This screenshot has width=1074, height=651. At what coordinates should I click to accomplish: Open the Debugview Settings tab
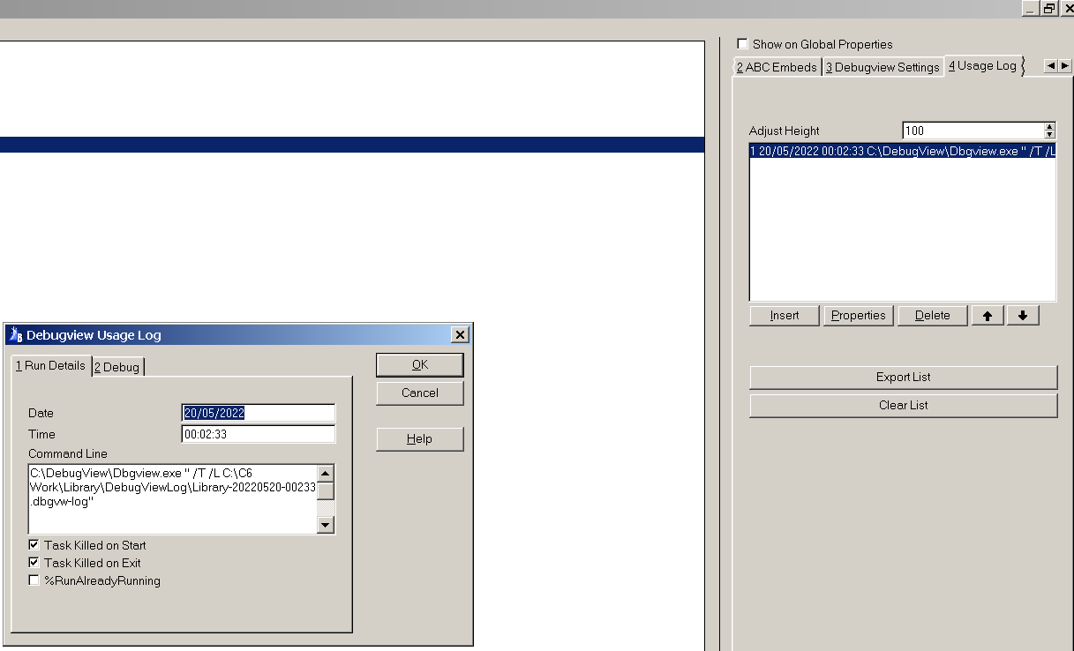click(x=882, y=67)
